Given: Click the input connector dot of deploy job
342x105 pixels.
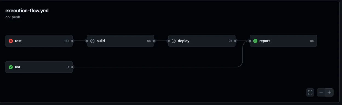Looking at the screenshot, I should coord(168,41).
